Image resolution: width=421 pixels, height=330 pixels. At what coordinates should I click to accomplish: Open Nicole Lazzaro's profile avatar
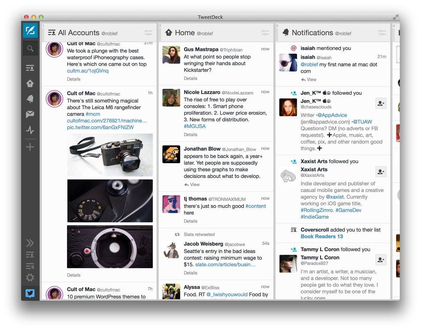click(171, 98)
